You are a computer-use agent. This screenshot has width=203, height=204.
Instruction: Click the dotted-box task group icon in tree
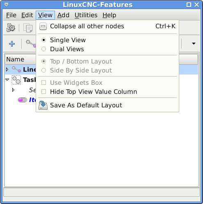tap(16, 80)
